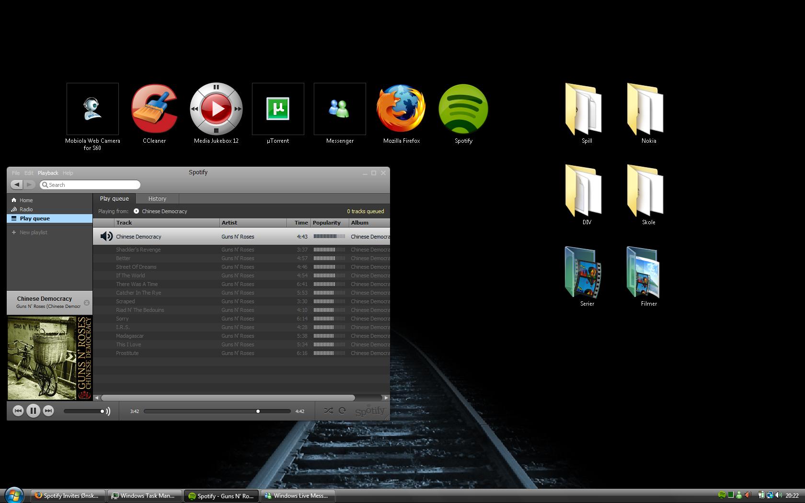Click Chinese Democracy link after Playing from
This screenshot has height=503, width=805.
pos(164,211)
